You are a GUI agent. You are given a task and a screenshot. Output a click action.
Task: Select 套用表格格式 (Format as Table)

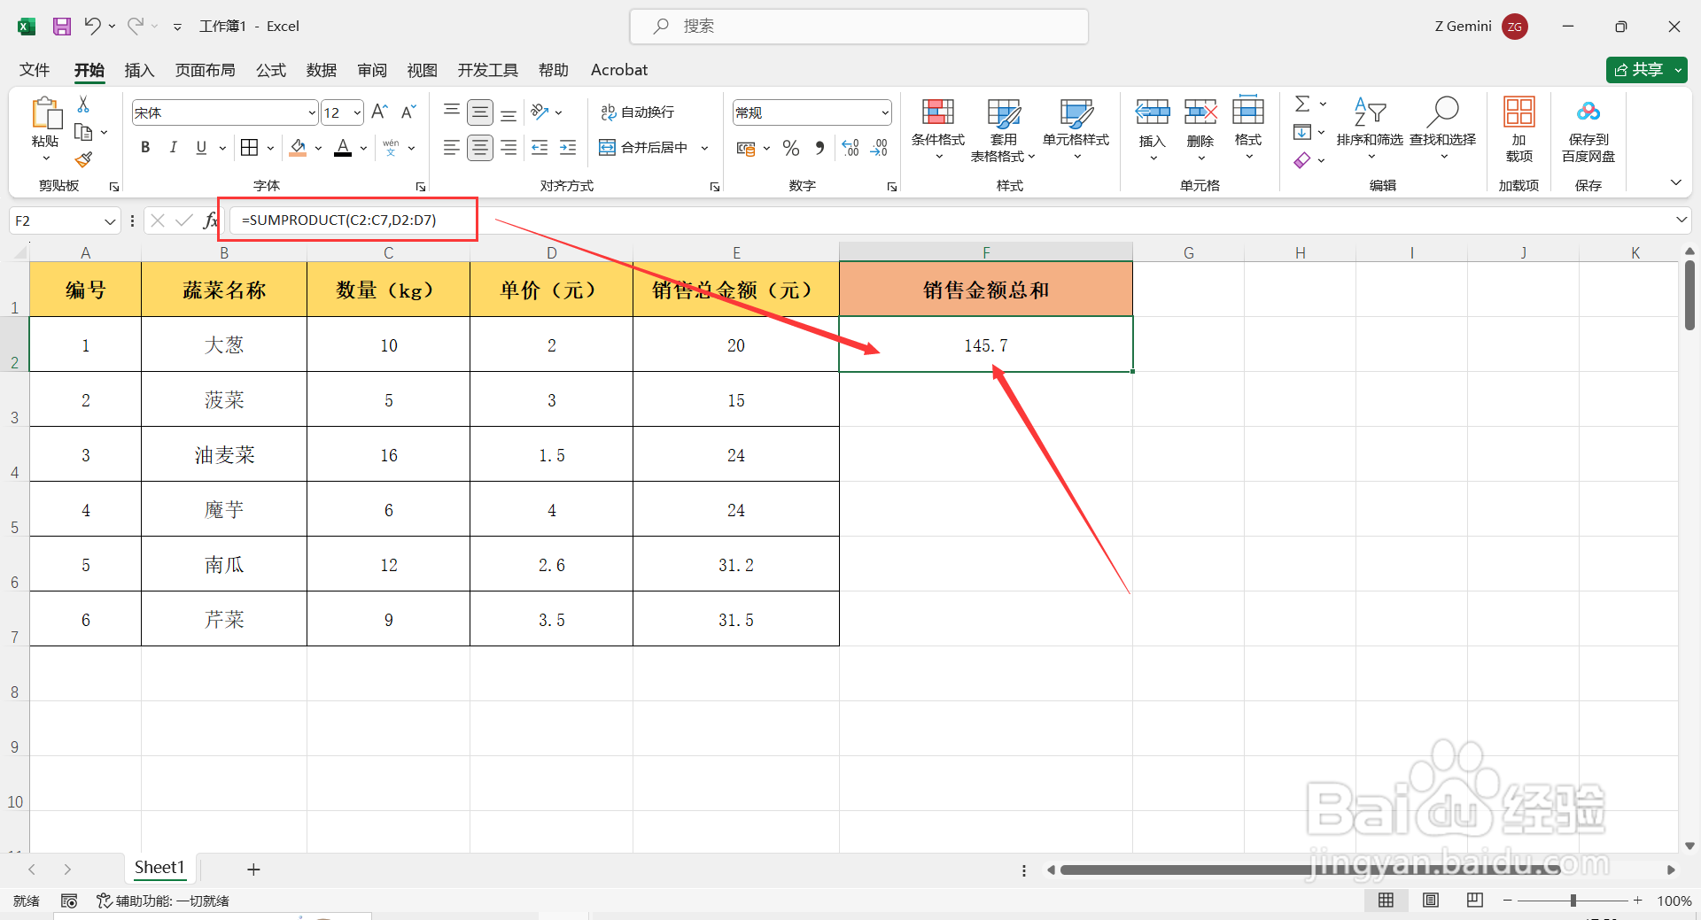(1002, 128)
